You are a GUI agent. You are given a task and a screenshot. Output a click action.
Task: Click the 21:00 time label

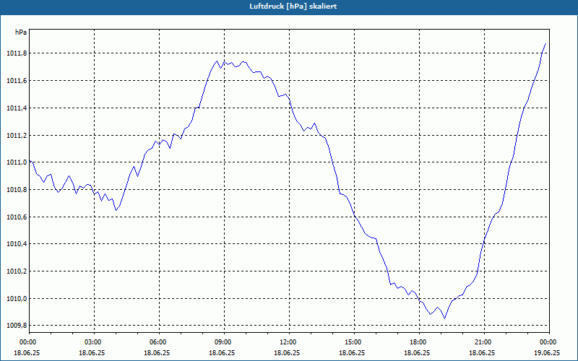point(484,342)
